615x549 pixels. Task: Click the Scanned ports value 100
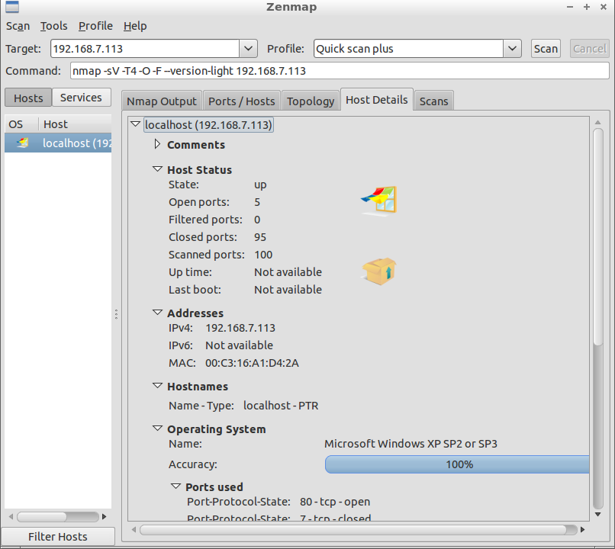(263, 255)
